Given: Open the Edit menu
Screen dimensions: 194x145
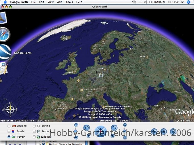Looking at the screenshot, I should (x=41, y=2).
